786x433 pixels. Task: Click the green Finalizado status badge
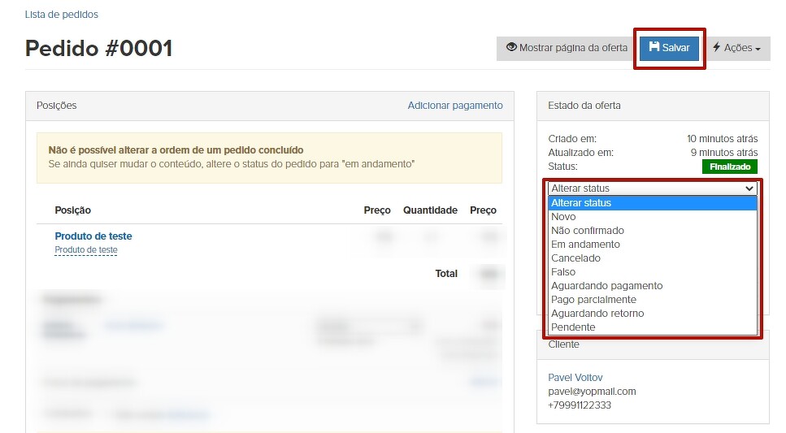coord(729,167)
